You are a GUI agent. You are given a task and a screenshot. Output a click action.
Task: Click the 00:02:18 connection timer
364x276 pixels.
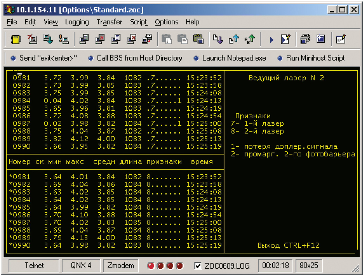click(275, 266)
